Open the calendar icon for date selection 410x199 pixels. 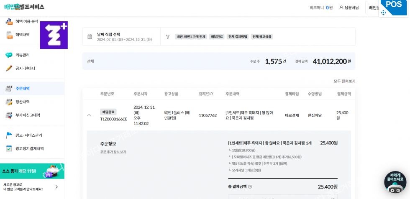coord(90,37)
